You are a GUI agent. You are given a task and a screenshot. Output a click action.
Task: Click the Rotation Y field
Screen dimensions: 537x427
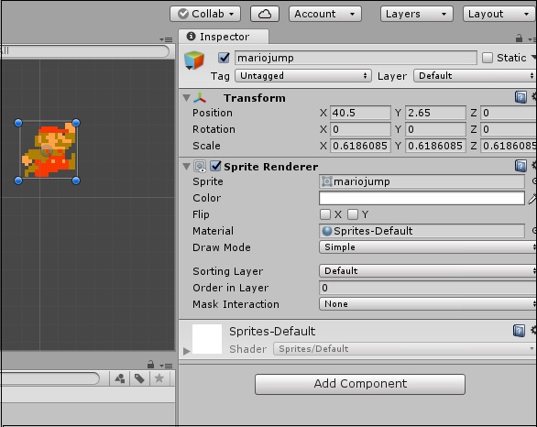435,129
